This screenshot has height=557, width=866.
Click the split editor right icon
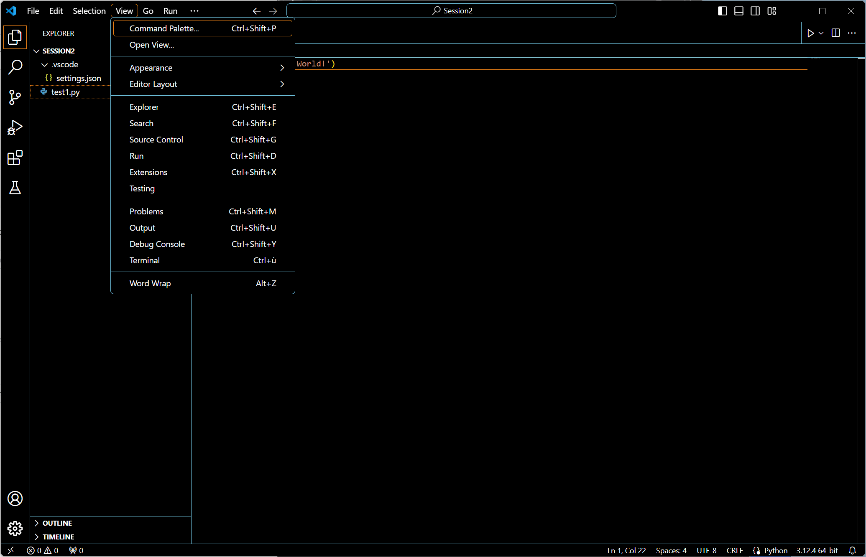pos(835,33)
